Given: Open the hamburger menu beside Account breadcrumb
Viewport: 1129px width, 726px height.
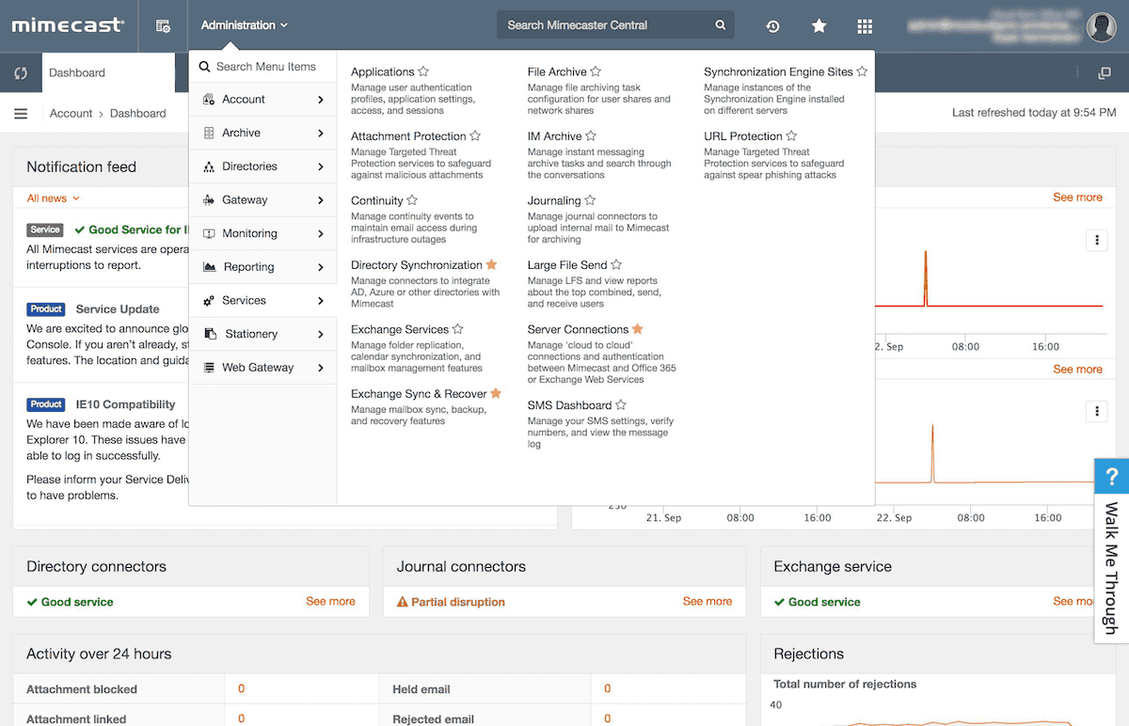Looking at the screenshot, I should coord(21,114).
